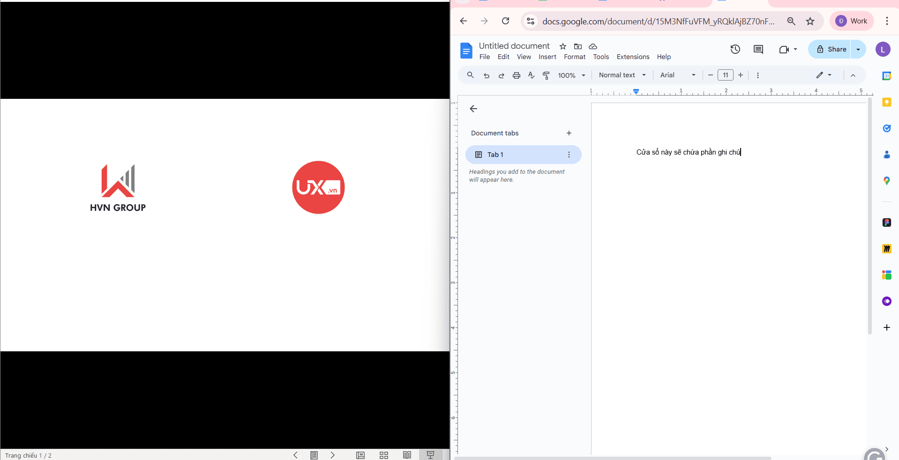The width and height of the screenshot is (899, 460).
Task: Open the Arial font family dropdown
Action: pos(677,75)
